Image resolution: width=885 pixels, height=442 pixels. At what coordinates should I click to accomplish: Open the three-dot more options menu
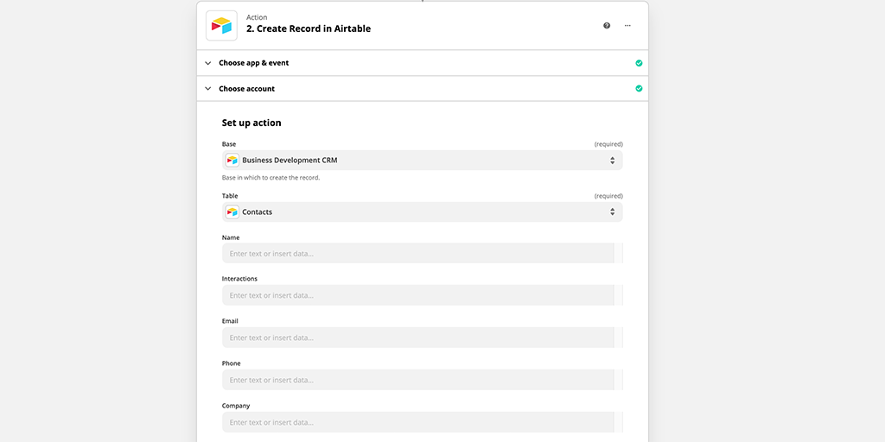[x=627, y=25]
